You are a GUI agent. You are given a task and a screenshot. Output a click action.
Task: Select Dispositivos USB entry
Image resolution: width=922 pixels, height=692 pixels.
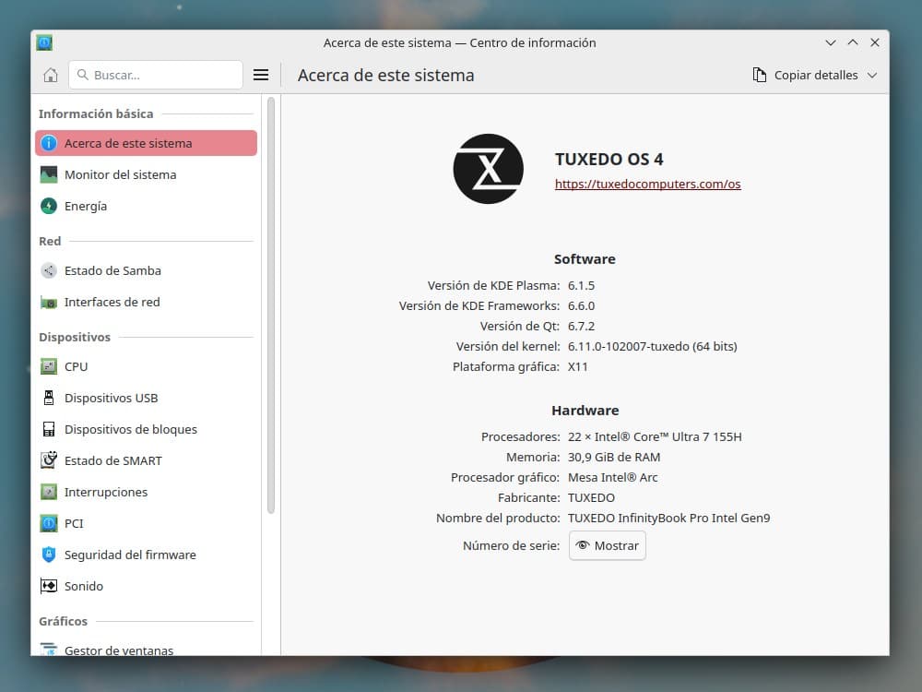tap(146, 398)
